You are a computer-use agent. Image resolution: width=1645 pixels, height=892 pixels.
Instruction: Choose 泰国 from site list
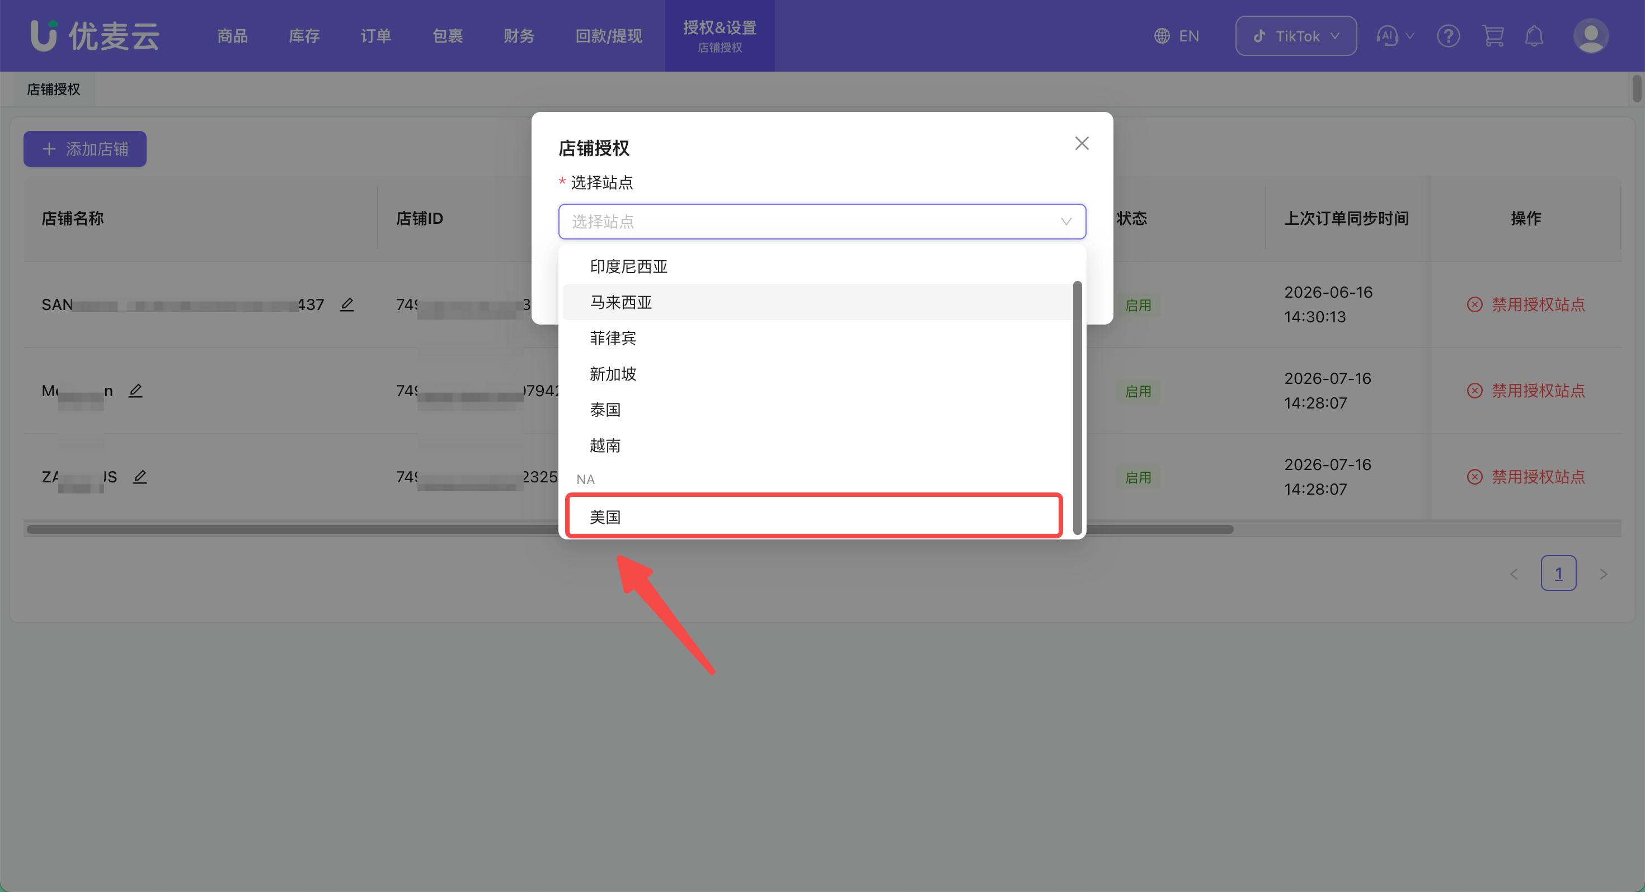(817, 409)
